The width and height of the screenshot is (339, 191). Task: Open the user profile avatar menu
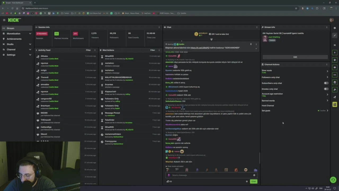click(332, 20)
